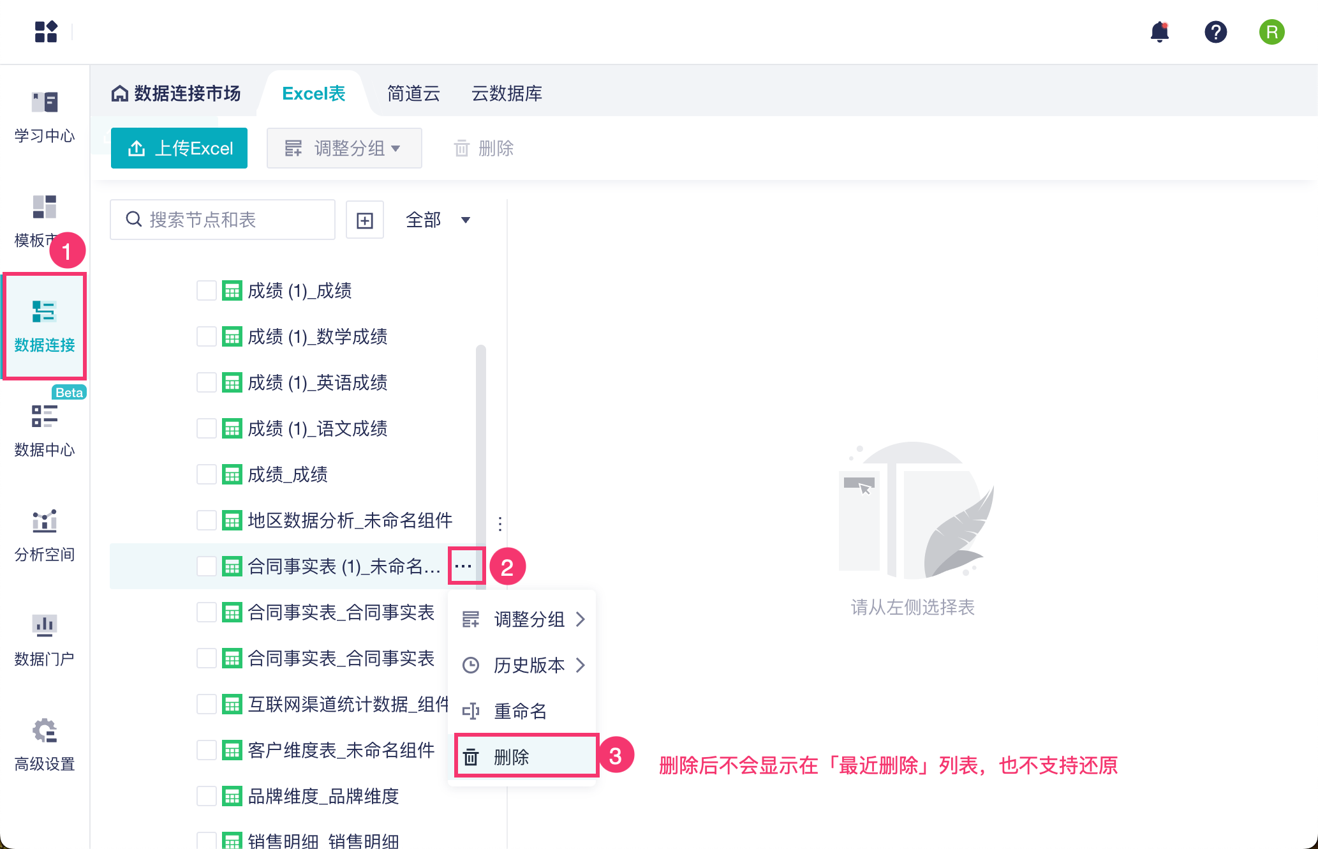Check the box for 成绩 (1)_数学成绩
1318x849 pixels.
tap(206, 336)
